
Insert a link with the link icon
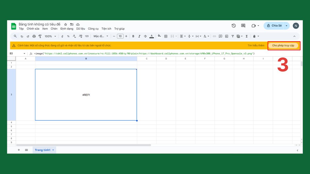coord(214,36)
